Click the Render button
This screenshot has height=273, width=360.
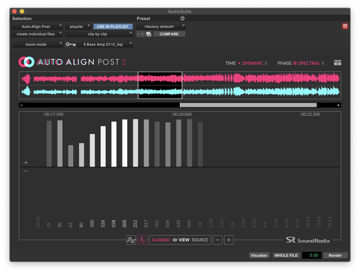point(335,256)
